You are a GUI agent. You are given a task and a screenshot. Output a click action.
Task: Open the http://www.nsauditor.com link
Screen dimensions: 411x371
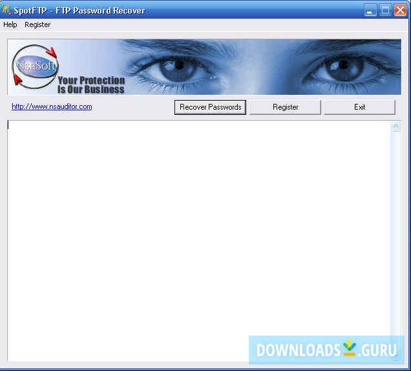52,106
